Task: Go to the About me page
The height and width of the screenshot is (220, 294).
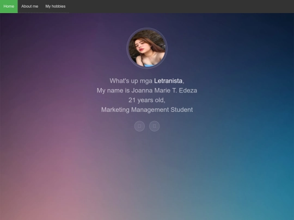Action: [x=29, y=7]
